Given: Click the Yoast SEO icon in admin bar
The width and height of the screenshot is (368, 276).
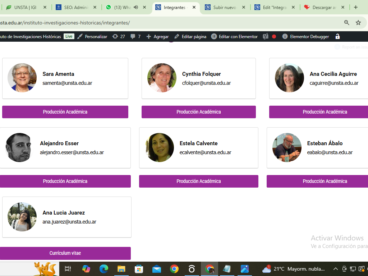Looking at the screenshot, I should click(266, 37).
